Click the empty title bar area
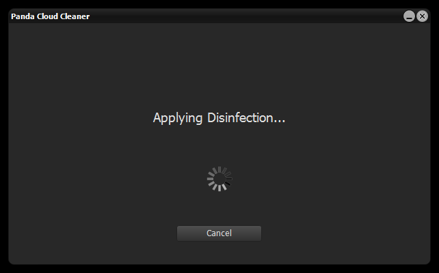The image size is (439, 273). click(246, 16)
